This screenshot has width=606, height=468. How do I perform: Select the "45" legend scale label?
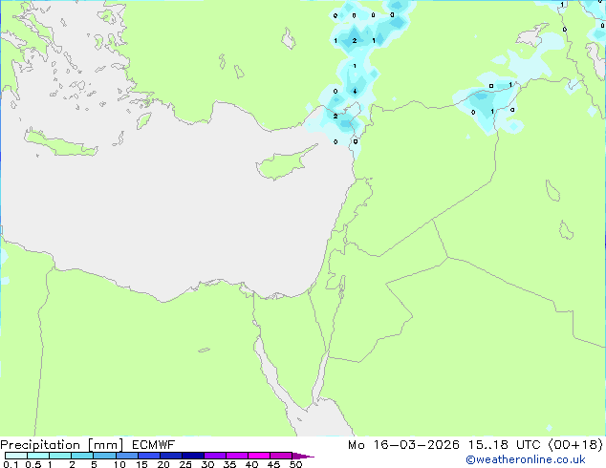(273, 464)
